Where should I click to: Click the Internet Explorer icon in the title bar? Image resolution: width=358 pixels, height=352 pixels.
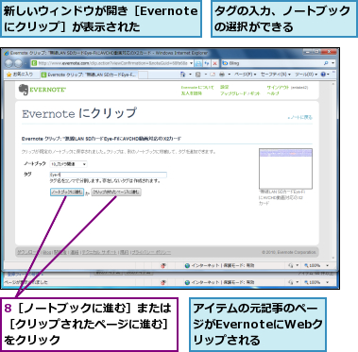tap(7, 53)
